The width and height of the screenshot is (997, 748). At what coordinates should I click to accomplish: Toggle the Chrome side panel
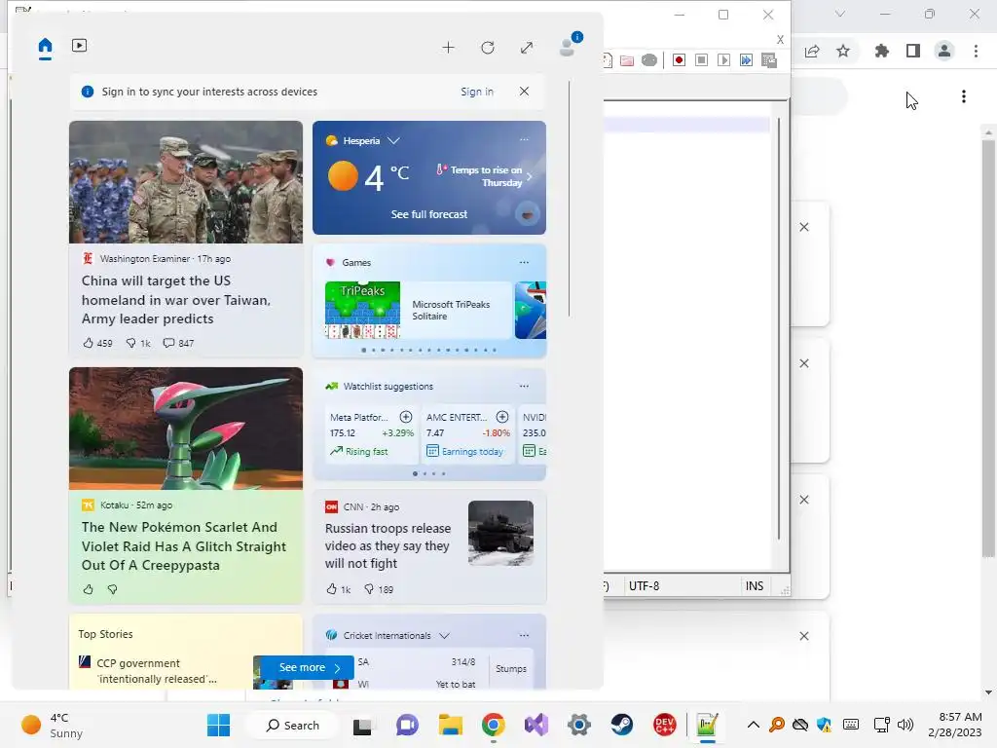(x=913, y=51)
